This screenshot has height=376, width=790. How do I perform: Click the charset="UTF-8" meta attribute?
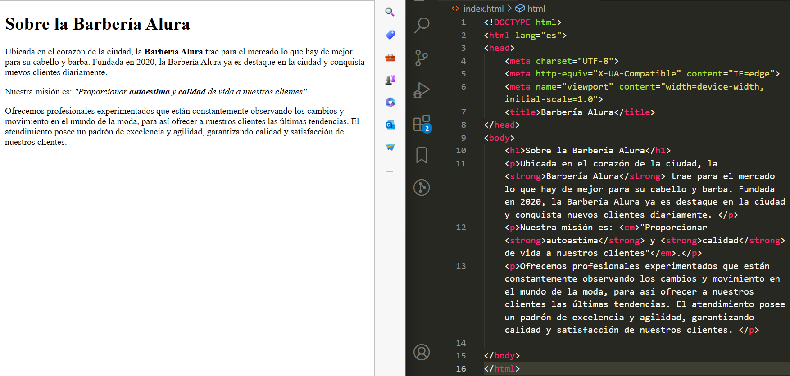pyautogui.click(x=575, y=61)
